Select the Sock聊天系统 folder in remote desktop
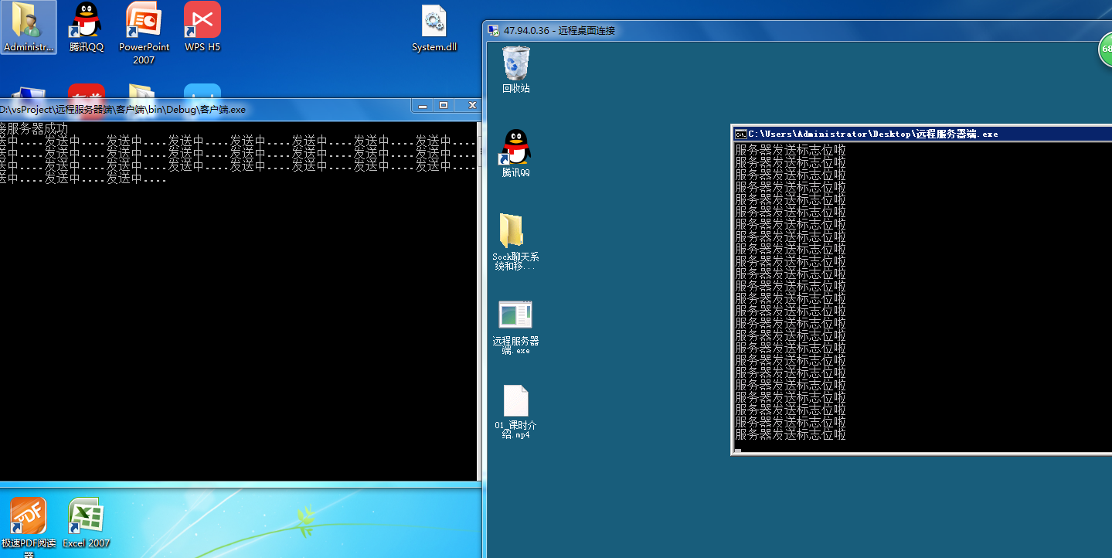 tap(515, 242)
